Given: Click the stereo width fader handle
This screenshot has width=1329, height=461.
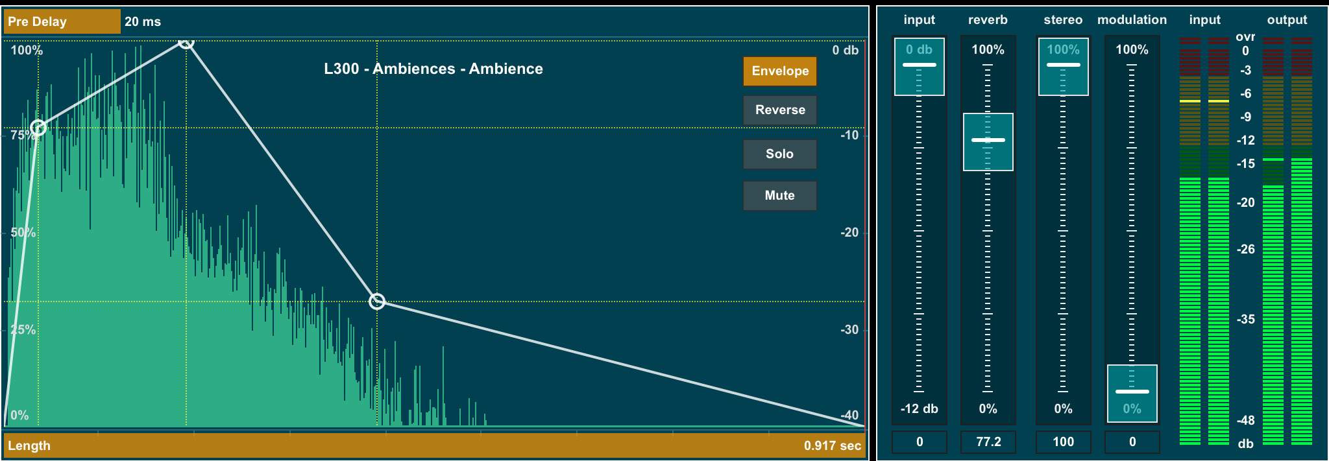Looking at the screenshot, I should coord(1063,65).
